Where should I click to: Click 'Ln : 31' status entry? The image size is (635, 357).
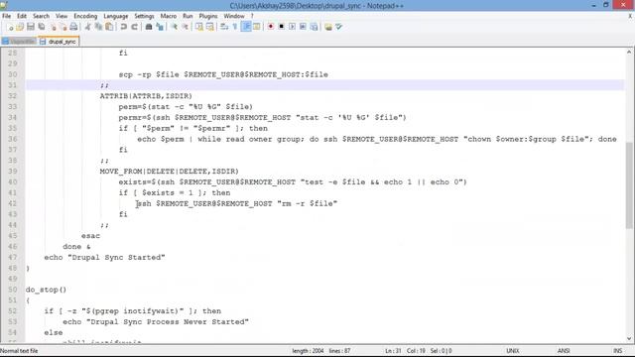tap(393, 351)
